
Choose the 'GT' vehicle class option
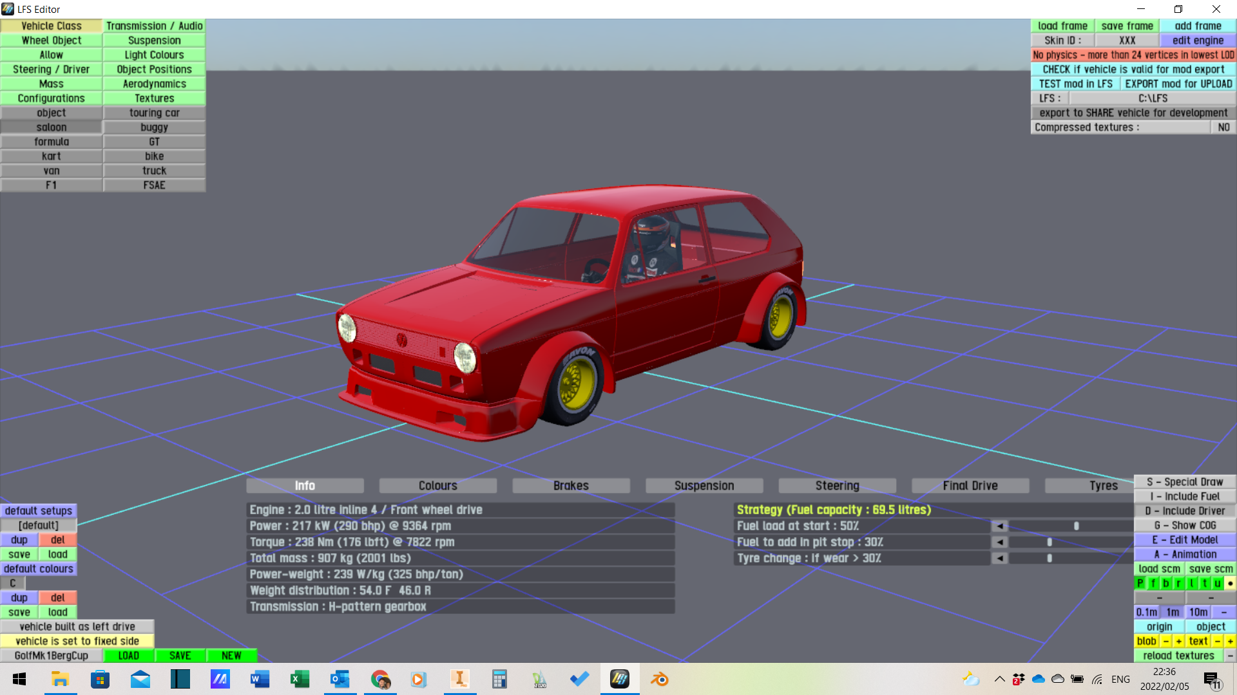coord(154,142)
